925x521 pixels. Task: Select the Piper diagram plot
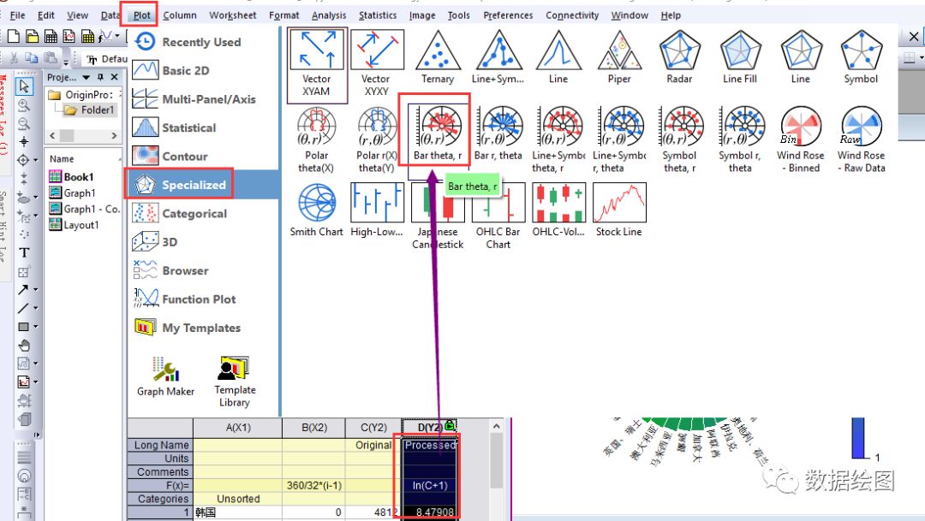619,58
